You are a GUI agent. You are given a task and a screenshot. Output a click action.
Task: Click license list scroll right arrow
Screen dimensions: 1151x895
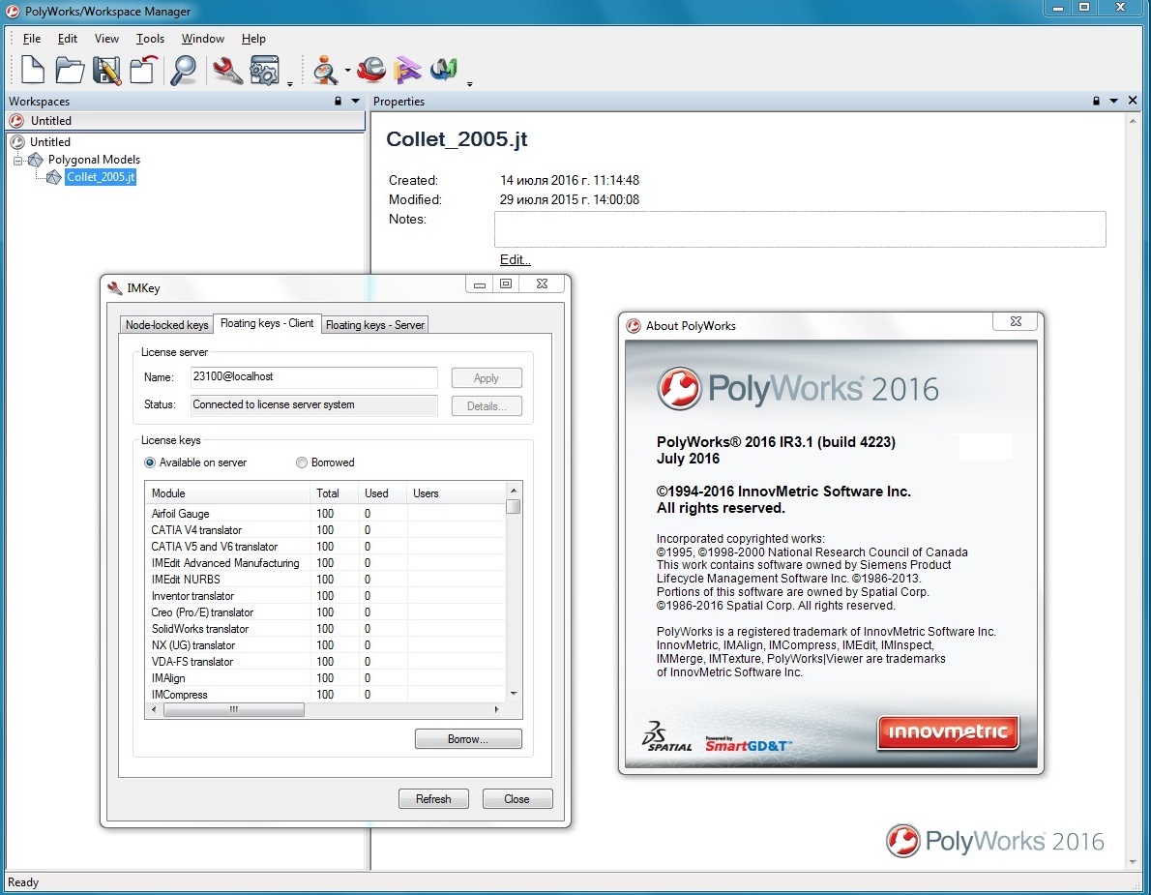[x=497, y=710]
